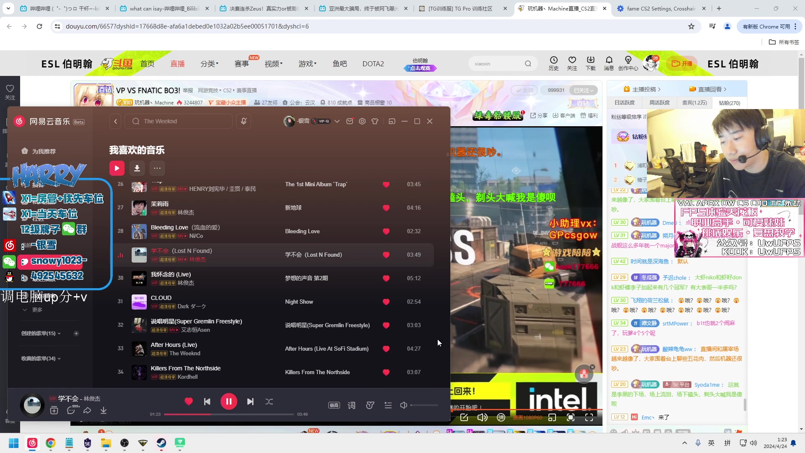The height and width of the screenshot is (453, 805).
Task: Unlike the song Bleeding Love
Action: (x=386, y=232)
